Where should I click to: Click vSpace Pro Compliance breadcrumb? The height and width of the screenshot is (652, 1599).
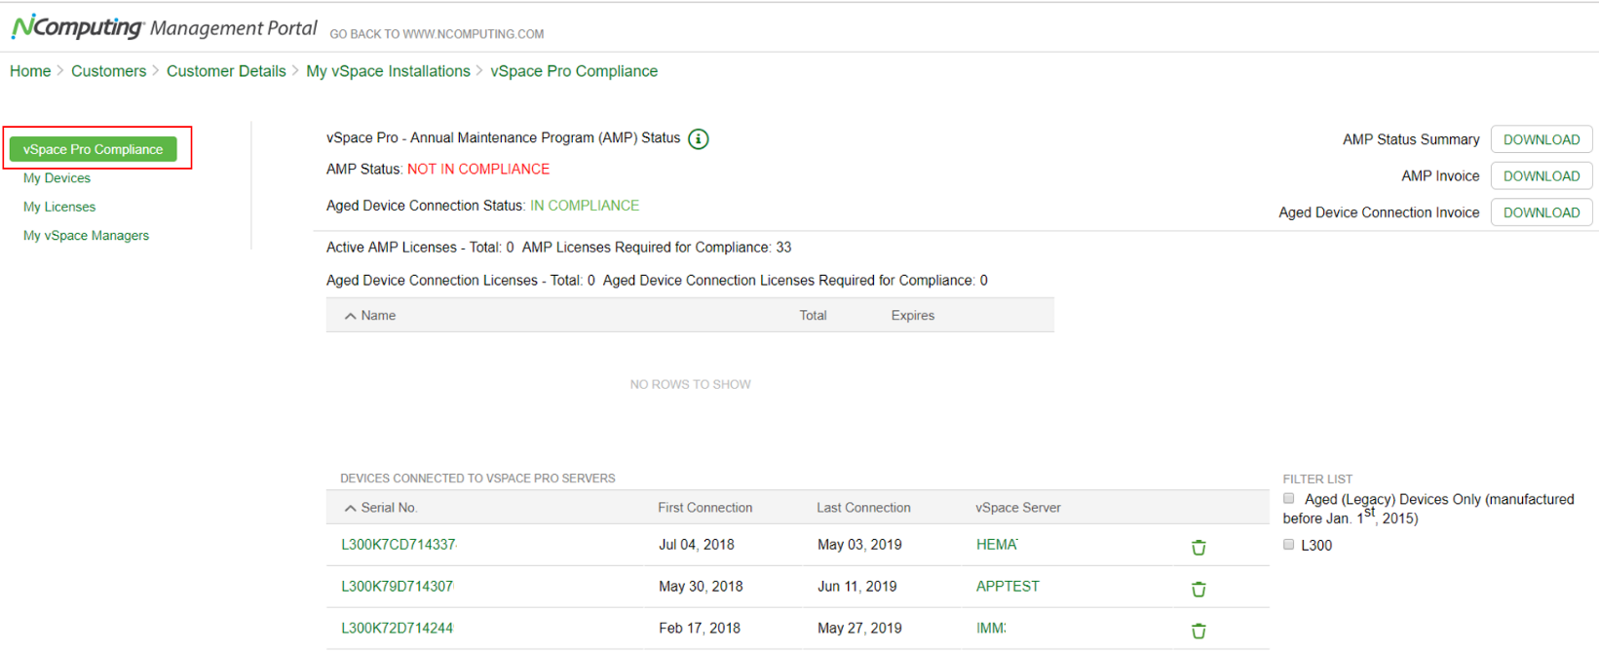pos(574,71)
